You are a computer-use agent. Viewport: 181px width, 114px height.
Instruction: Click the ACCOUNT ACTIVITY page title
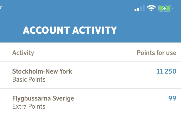click(70, 30)
